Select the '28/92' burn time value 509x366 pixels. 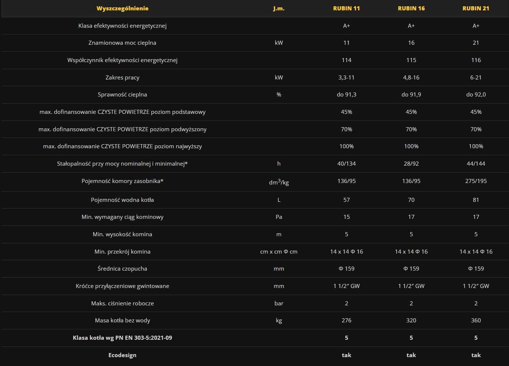click(x=411, y=164)
